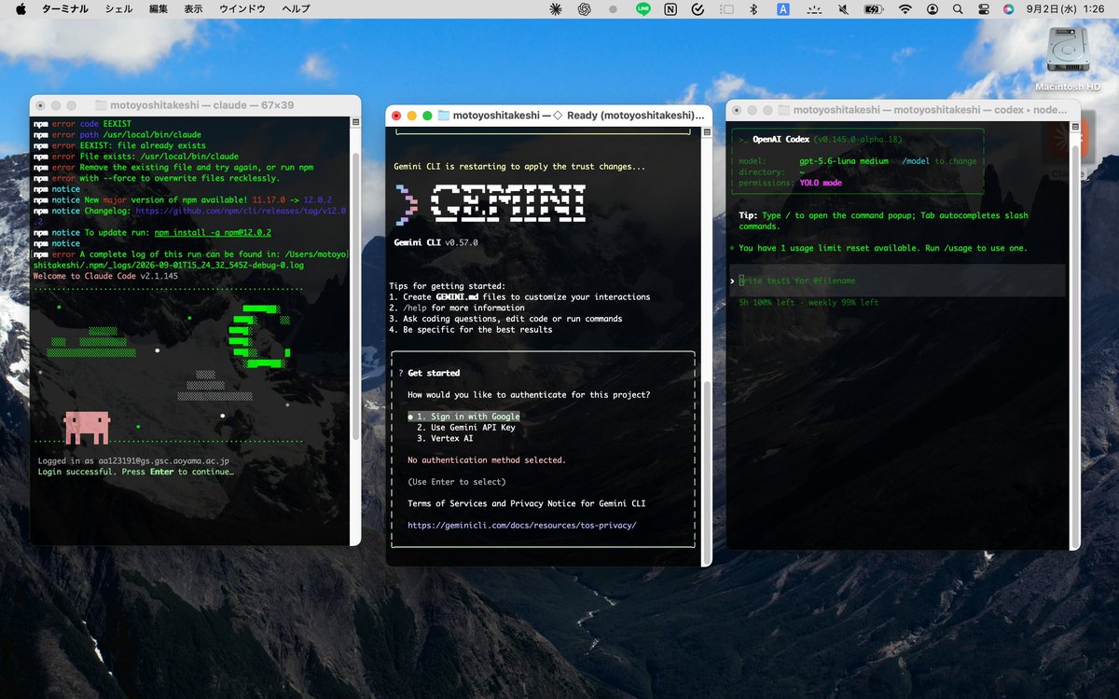Click "You have 1 usage limit reset available" text
Screen dimensions: 1119x699
tap(882, 248)
